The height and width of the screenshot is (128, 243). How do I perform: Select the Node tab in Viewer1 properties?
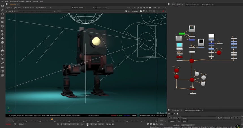(x=185, y=121)
